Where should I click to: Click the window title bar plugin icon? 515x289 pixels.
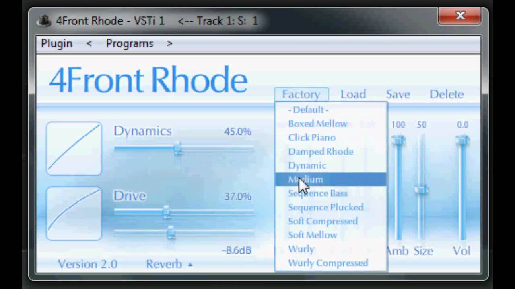click(x=43, y=20)
